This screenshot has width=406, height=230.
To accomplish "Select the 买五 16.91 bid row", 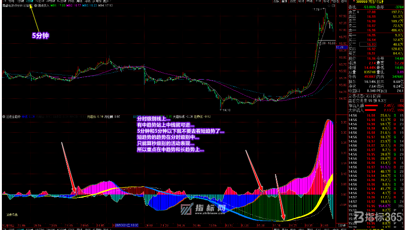I will click(x=376, y=54).
